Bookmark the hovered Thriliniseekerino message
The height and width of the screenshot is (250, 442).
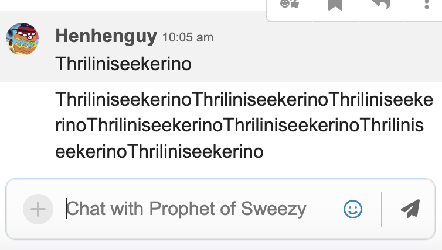[335, 4]
